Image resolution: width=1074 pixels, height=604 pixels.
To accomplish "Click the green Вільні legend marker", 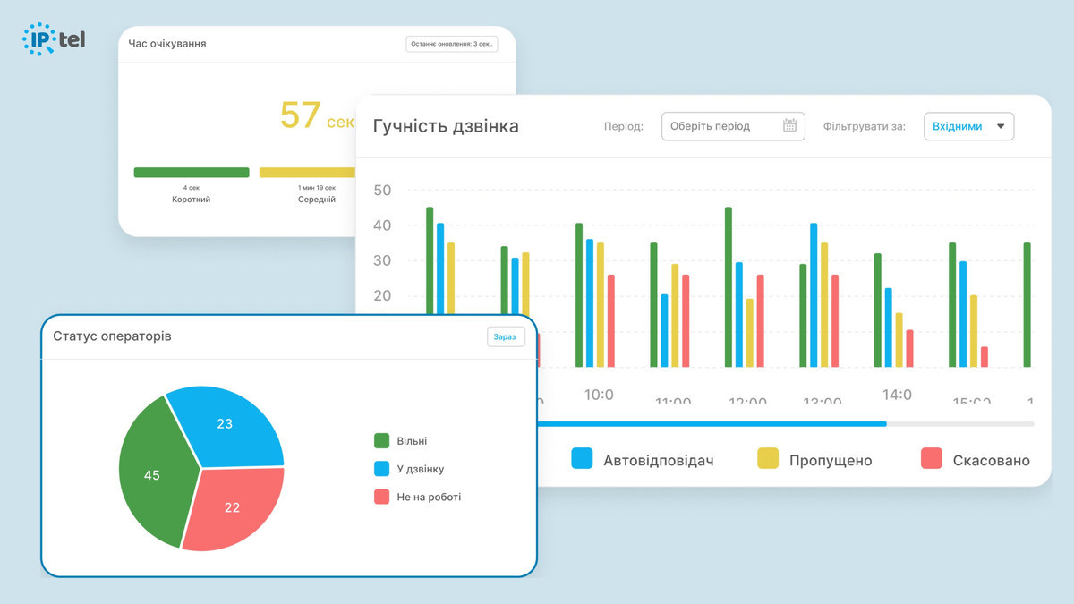I will click(384, 440).
